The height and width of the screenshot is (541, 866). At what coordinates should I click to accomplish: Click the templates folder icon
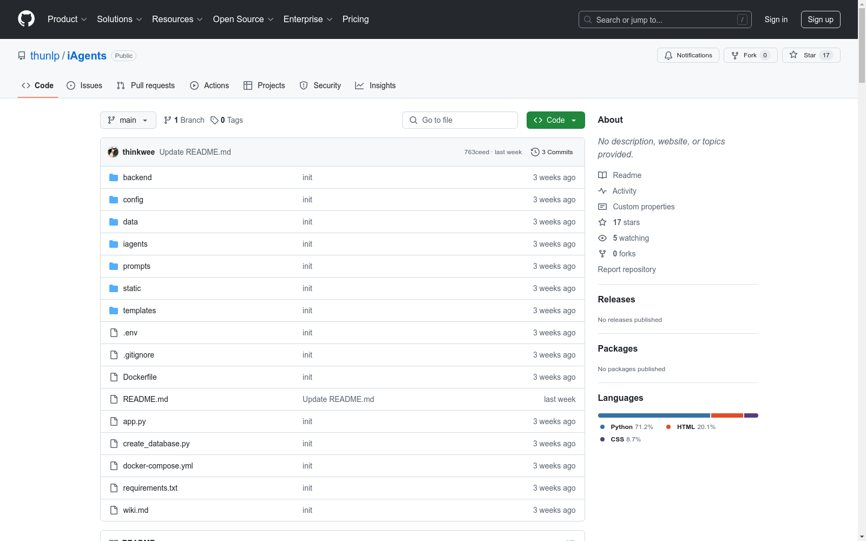(x=114, y=311)
